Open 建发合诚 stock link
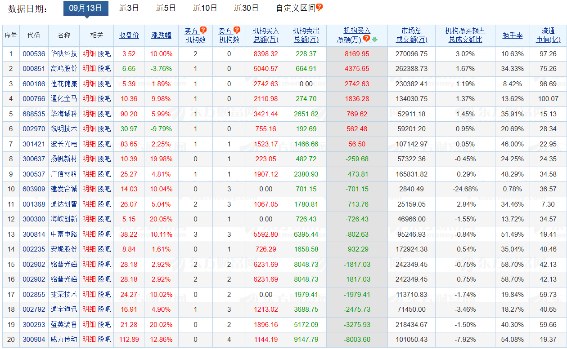The height and width of the screenshot is (349, 567). point(64,189)
